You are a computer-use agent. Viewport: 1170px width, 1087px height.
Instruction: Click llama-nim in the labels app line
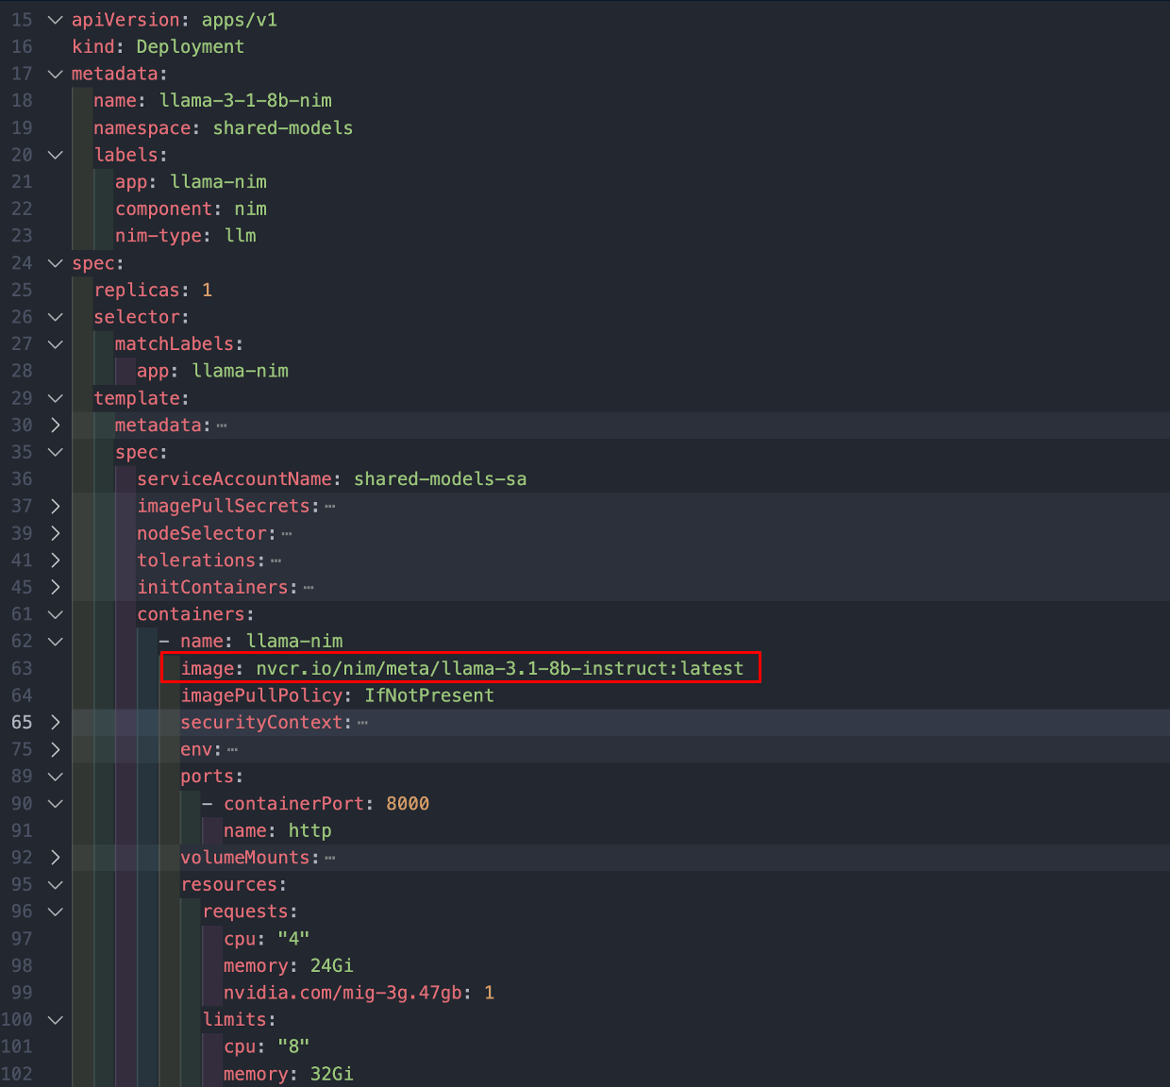pos(219,181)
